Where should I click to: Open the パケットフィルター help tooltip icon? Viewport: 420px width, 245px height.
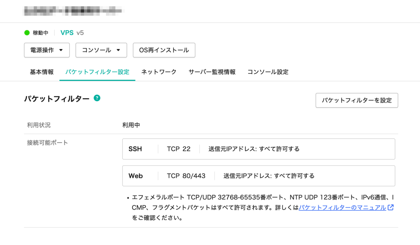[x=97, y=98]
